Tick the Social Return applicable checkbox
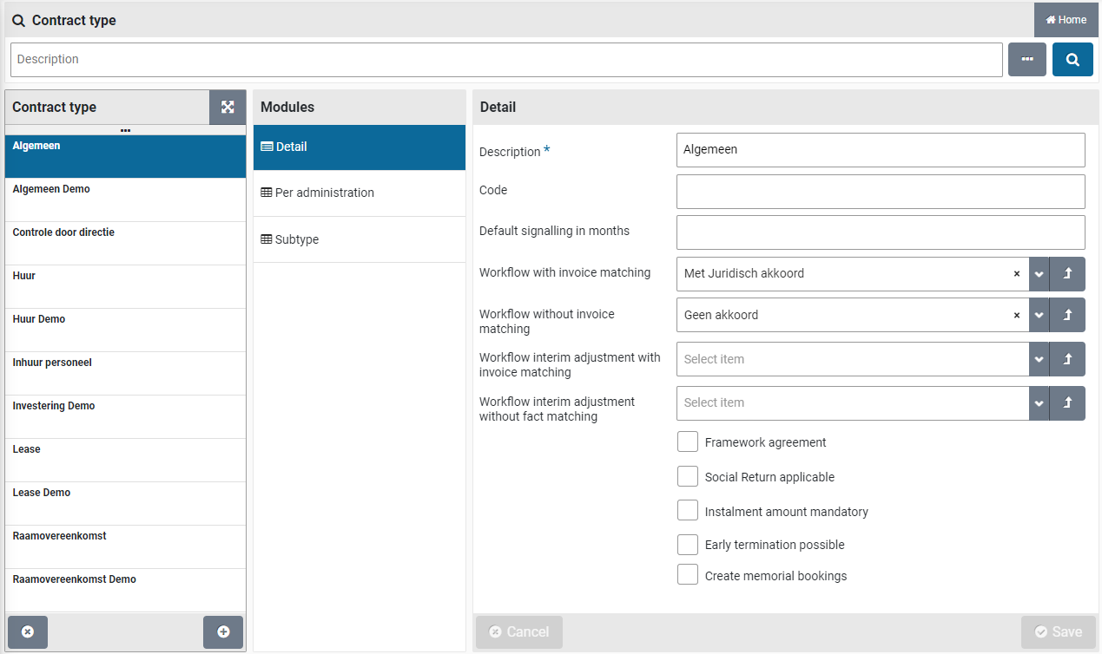 (x=688, y=477)
